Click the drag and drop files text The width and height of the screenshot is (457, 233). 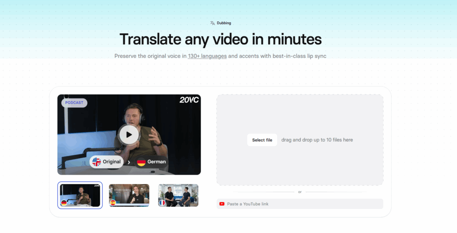(317, 140)
